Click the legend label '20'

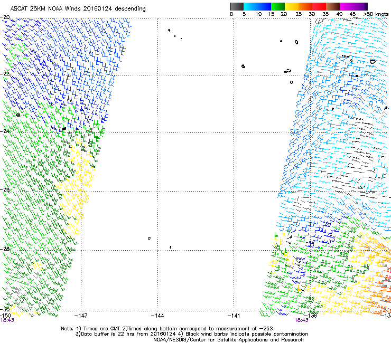tap(284, 14)
